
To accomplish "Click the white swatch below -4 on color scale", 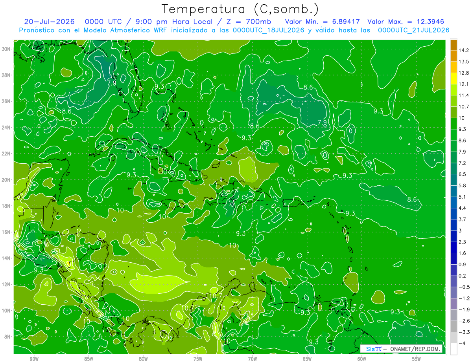I will click(x=454, y=349).
